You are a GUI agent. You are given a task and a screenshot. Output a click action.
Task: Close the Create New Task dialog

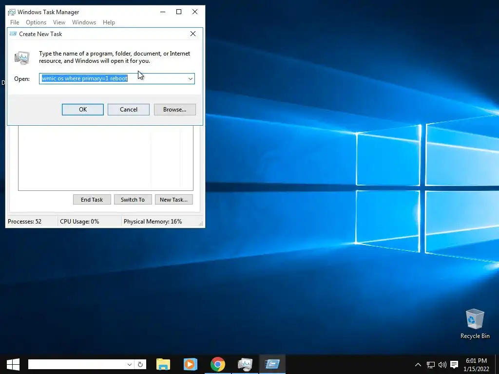click(193, 34)
